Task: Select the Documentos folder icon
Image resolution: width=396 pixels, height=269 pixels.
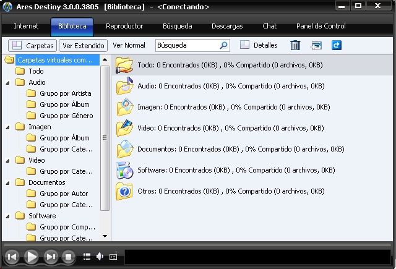Action: click(125, 149)
